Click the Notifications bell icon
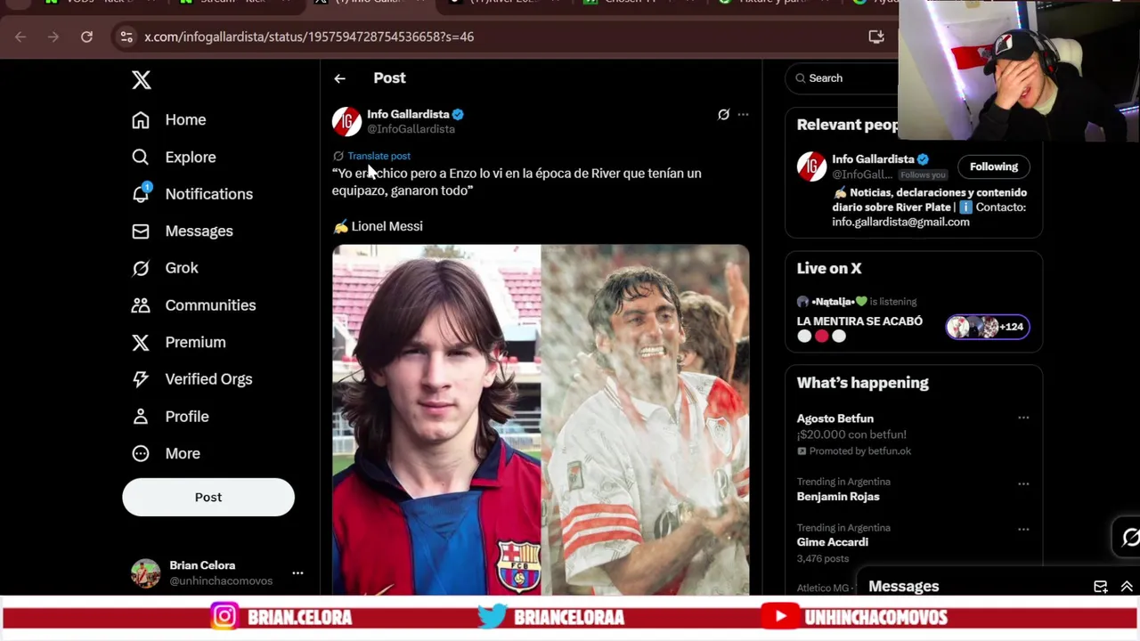 [141, 194]
